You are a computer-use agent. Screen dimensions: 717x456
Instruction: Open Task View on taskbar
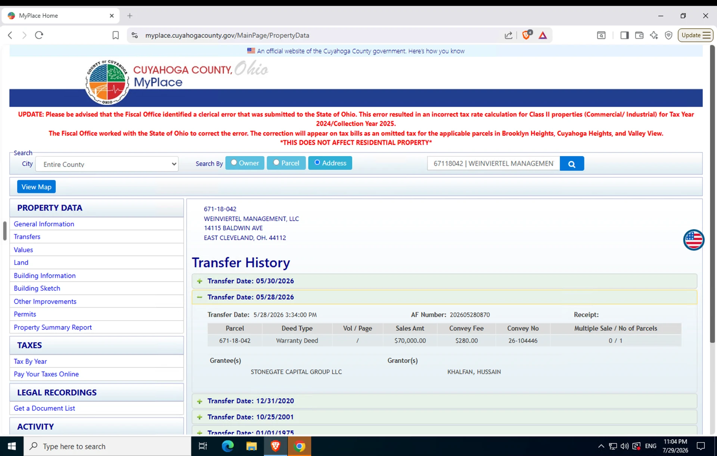(203, 446)
